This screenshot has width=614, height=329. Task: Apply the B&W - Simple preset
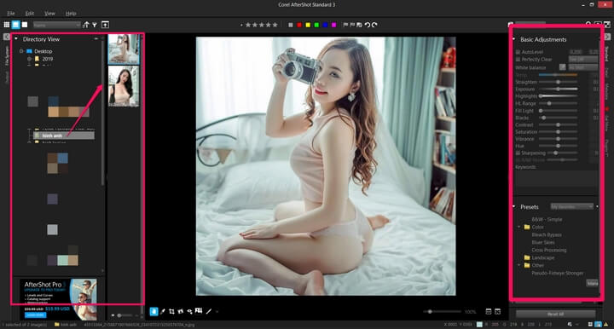[547, 219]
